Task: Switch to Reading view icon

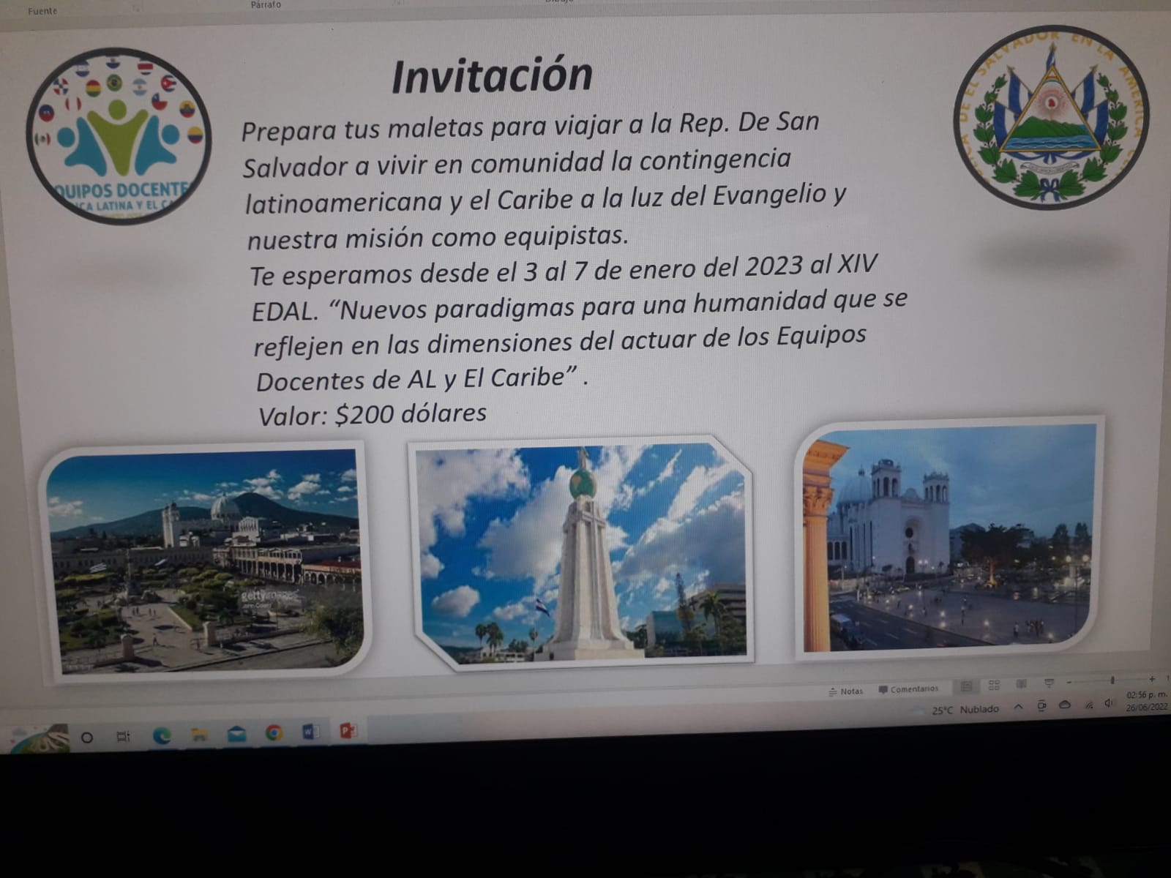Action: pyautogui.click(x=1021, y=684)
